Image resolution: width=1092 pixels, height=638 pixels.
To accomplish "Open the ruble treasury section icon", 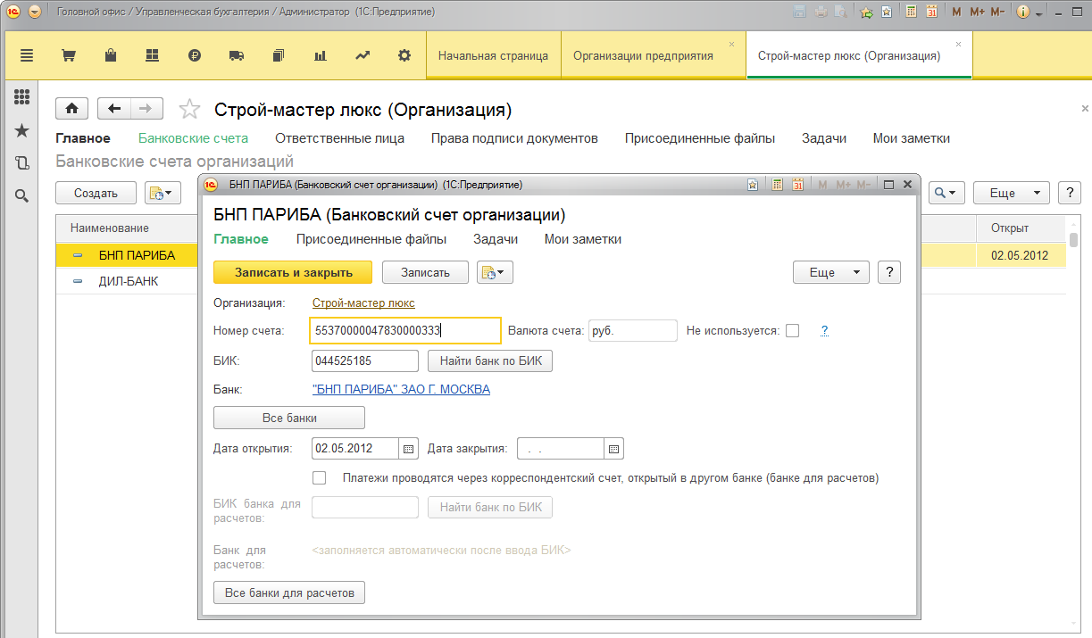I will point(195,55).
